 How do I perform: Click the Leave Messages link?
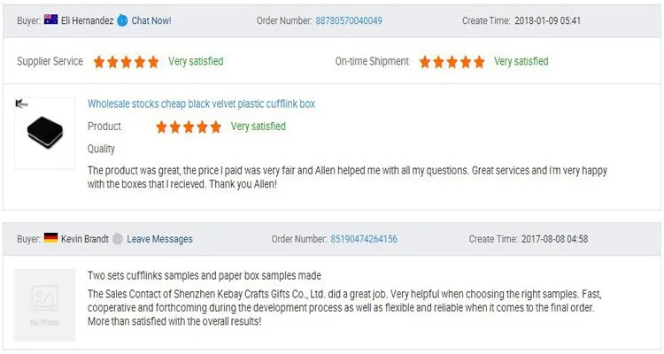pyautogui.click(x=159, y=239)
